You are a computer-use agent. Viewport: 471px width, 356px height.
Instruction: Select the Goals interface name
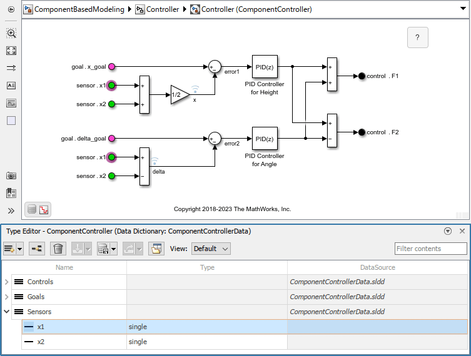point(36,297)
